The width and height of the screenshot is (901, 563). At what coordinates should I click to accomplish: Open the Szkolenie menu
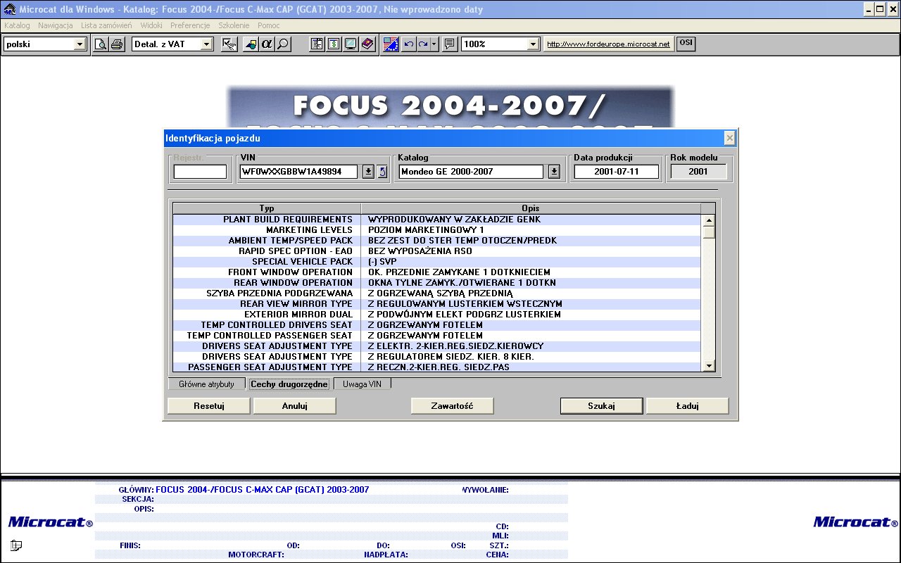(234, 25)
